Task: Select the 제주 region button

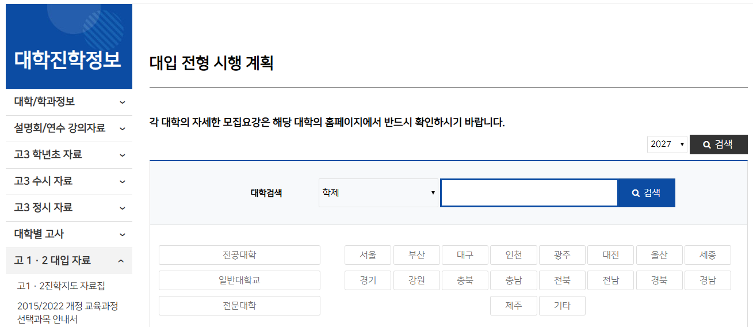Action: (x=514, y=306)
